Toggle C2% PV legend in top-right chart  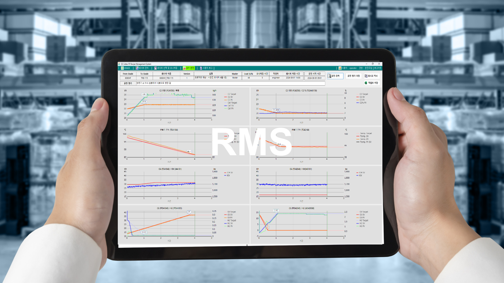click(x=362, y=103)
